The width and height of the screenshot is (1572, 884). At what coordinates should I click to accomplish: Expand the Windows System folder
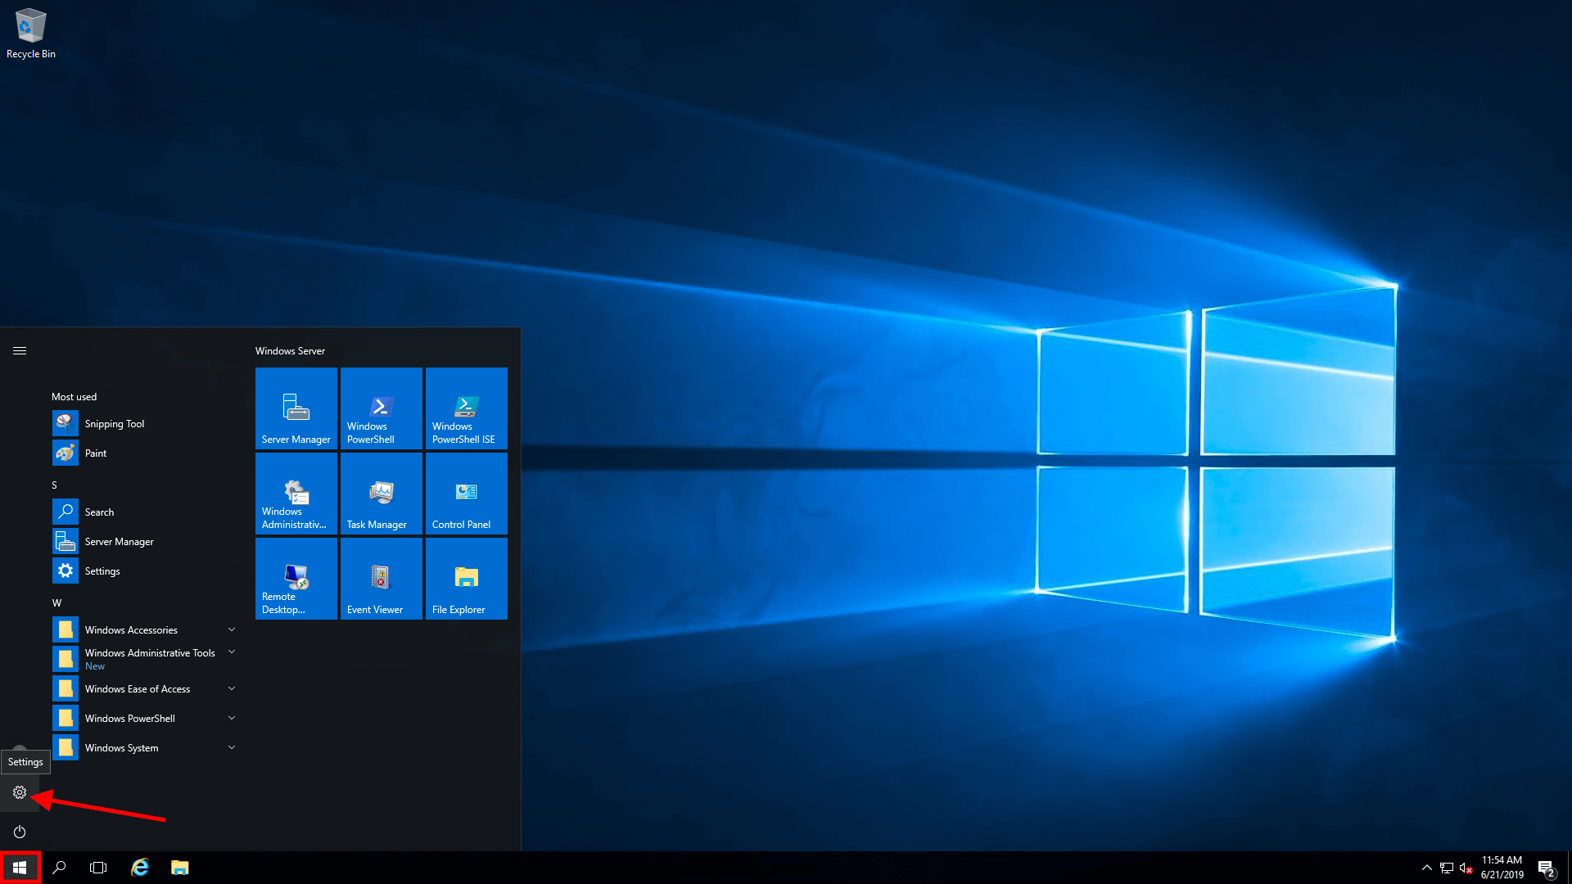click(x=146, y=747)
